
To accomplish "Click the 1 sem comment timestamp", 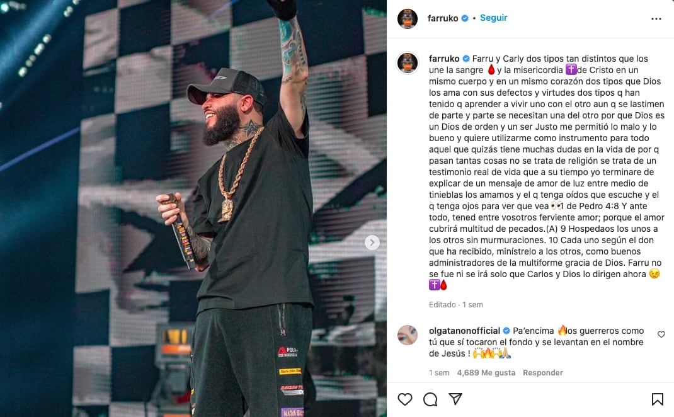I will tap(439, 373).
